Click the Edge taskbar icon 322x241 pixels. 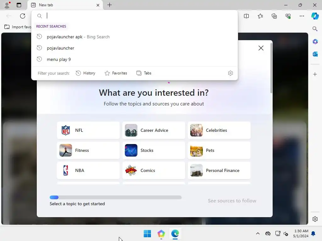pos(175,233)
